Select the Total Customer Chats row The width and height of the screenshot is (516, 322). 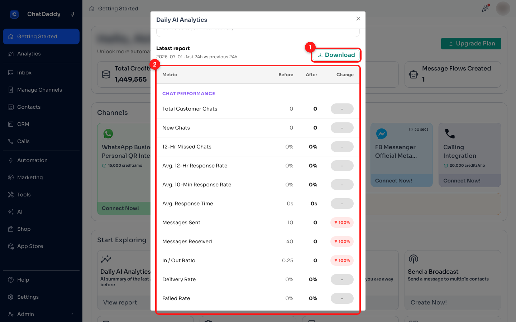[x=258, y=109]
